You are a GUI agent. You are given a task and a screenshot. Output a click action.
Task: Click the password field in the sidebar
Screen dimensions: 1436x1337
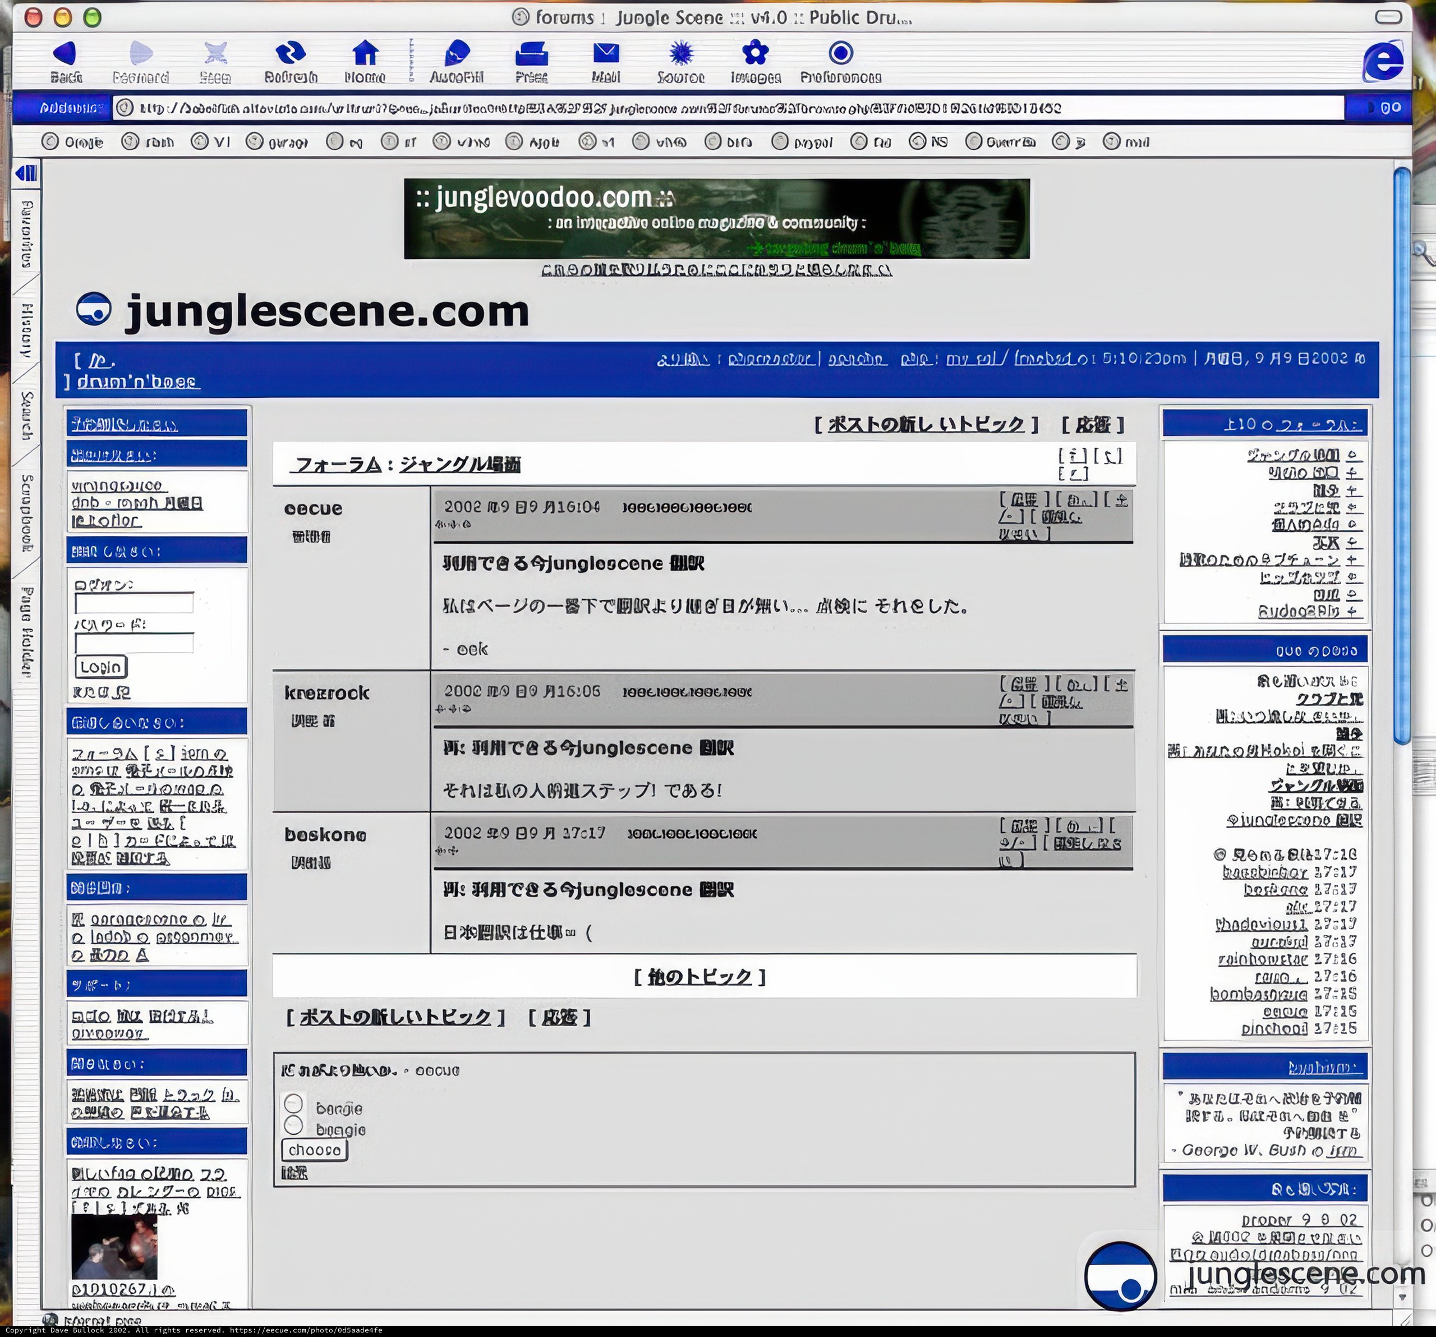click(134, 643)
